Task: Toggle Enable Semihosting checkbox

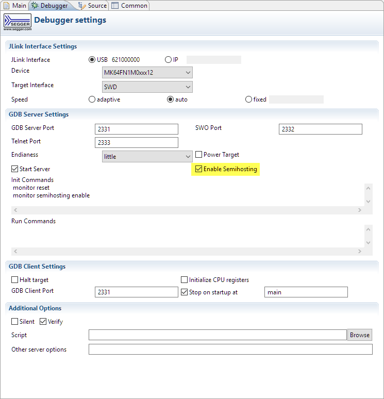Action: click(x=199, y=169)
